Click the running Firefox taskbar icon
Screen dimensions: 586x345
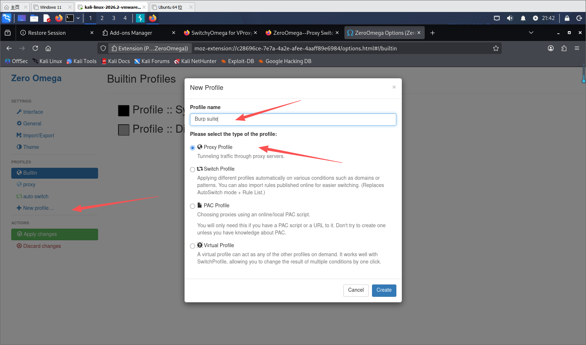[x=153, y=18]
